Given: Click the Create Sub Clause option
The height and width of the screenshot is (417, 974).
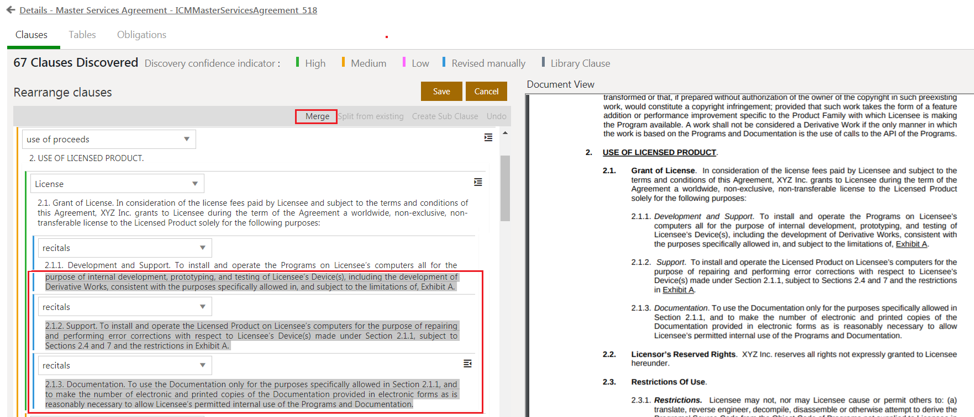Looking at the screenshot, I should click(445, 116).
